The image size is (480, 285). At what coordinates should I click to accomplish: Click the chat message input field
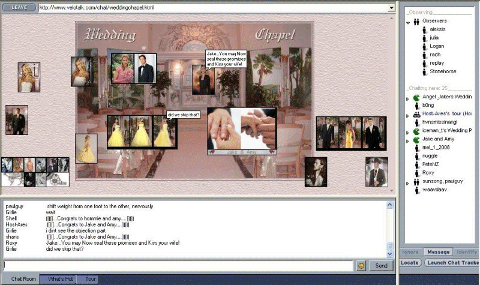tap(178, 265)
